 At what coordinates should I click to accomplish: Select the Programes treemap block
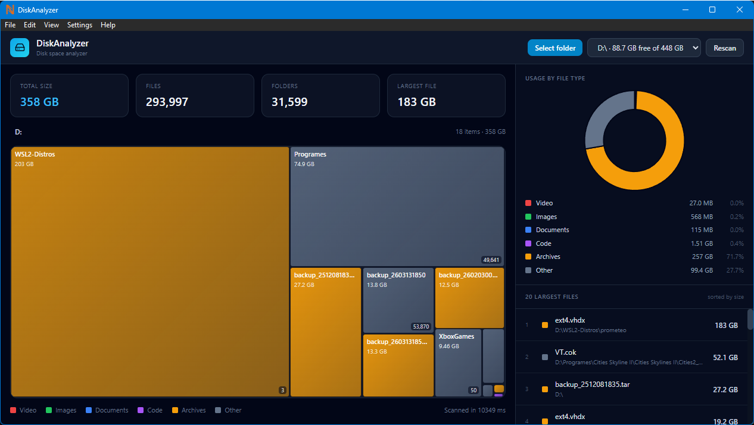(x=397, y=207)
